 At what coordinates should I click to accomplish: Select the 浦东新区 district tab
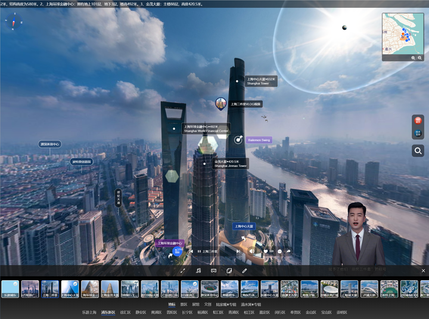[108, 312]
